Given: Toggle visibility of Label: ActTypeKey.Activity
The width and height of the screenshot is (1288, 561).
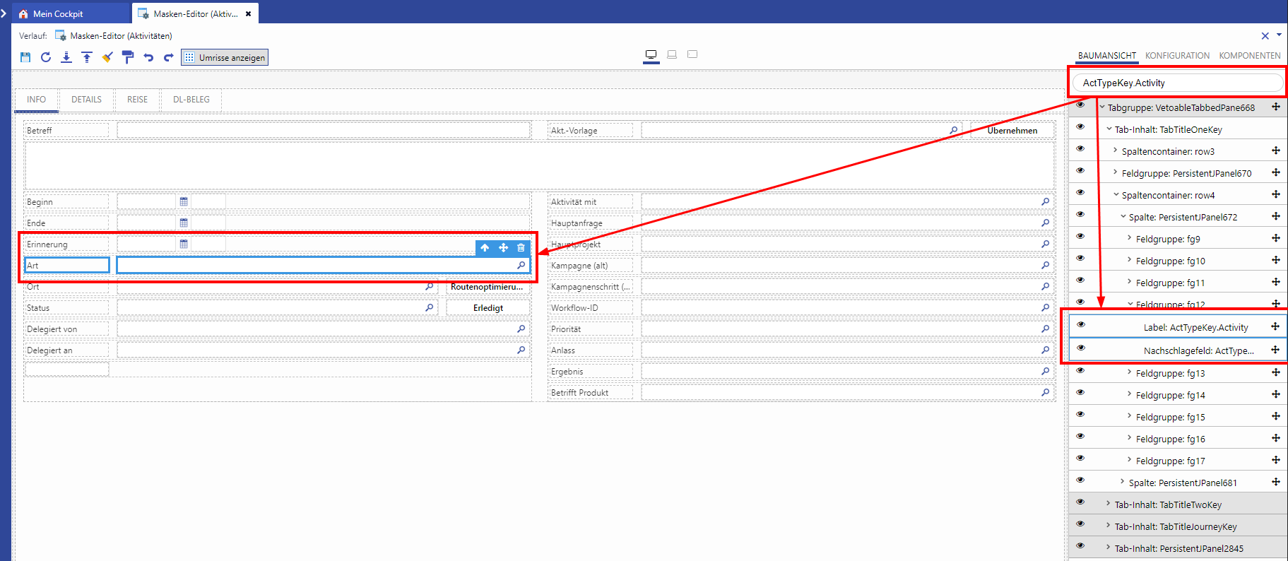Looking at the screenshot, I should [1080, 324].
